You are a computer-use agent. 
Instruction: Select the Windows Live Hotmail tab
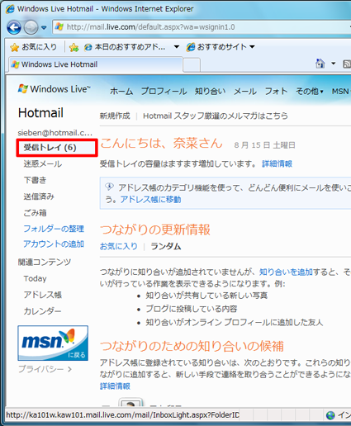click(95, 64)
